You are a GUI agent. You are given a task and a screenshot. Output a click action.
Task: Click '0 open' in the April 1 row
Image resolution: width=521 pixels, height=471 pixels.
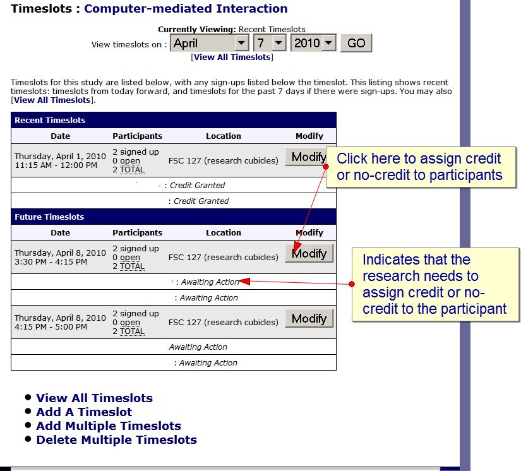[126, 161]
